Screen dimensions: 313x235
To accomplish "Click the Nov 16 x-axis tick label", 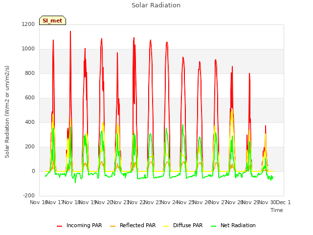I will (x=38, y=202).
